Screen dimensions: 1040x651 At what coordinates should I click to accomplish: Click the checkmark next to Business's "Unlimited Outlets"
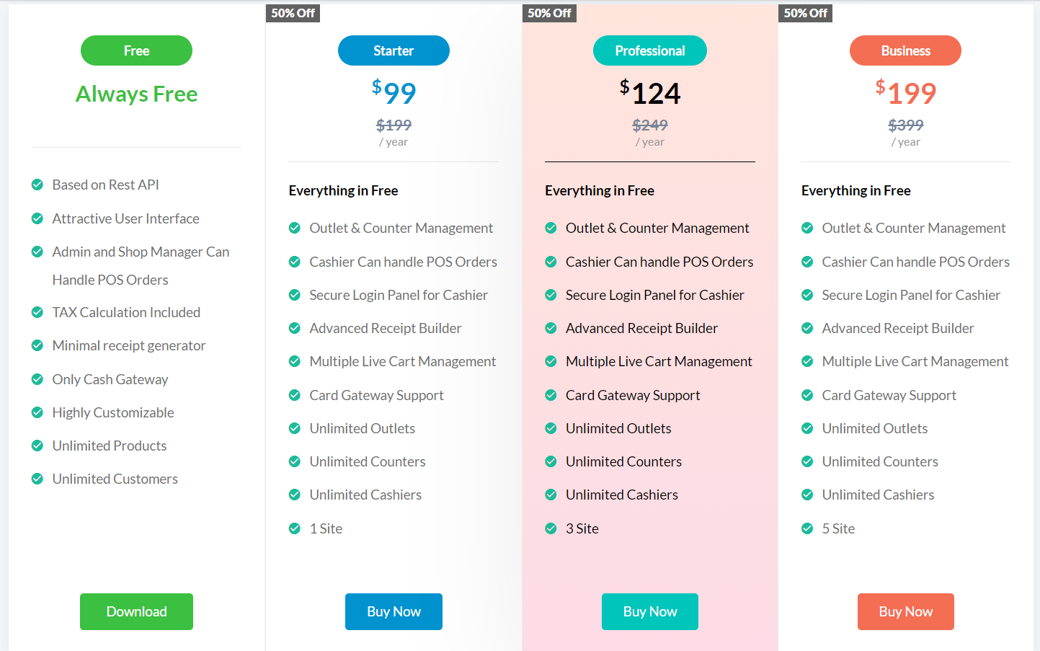point(806,428)
